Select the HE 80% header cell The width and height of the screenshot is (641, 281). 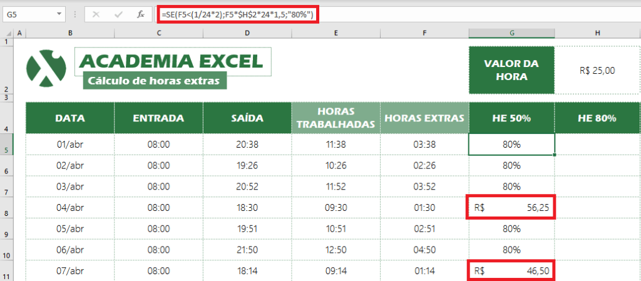click(x=597, y=118)
